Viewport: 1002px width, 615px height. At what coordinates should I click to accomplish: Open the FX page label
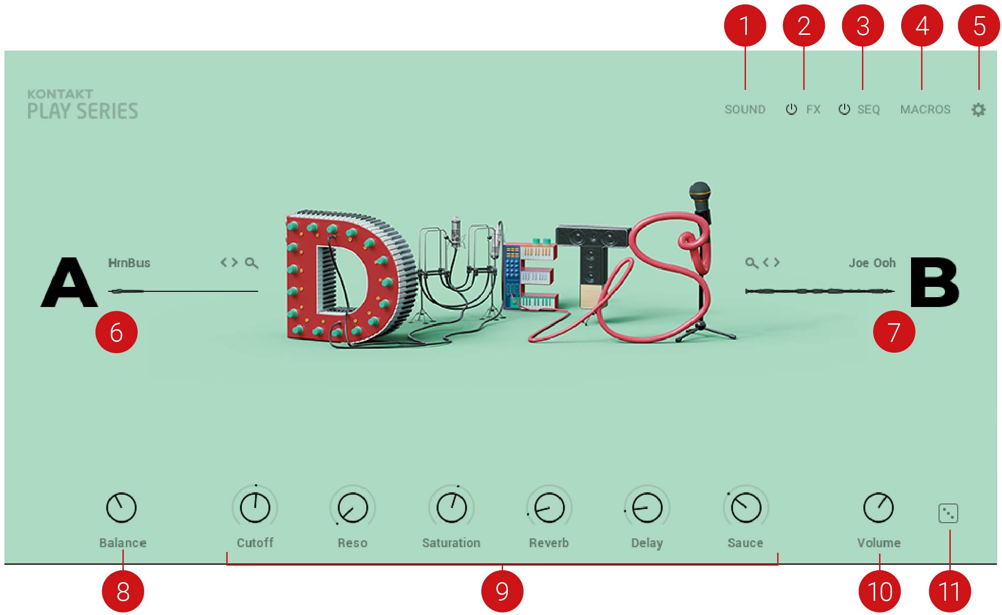coord(813,110)
